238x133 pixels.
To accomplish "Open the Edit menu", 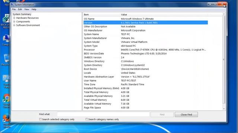I will 20,9.
